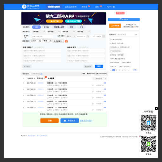Viewport: 162px width, 162px height.
Task: Select the first highlighted blue market-type tab
Action: pos(36,27)
